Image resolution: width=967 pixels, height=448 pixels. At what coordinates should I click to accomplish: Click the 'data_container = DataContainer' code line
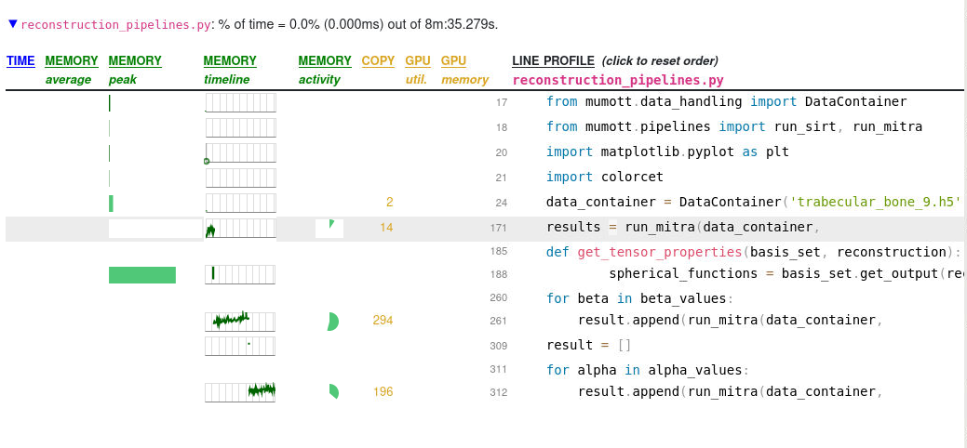click(x=755, y=202)
